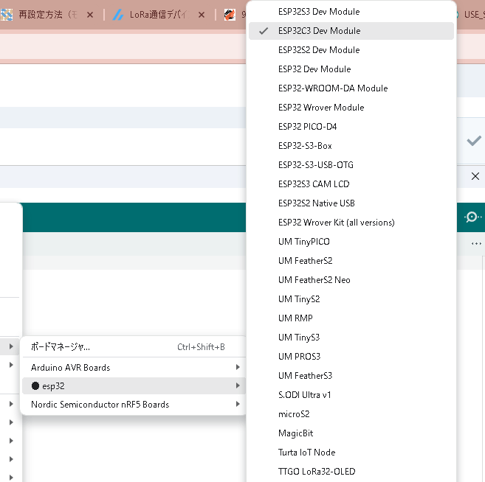485x482 pixels.
Task: Select ESP32-WROOM-DA Module
Action: (351, 88)
